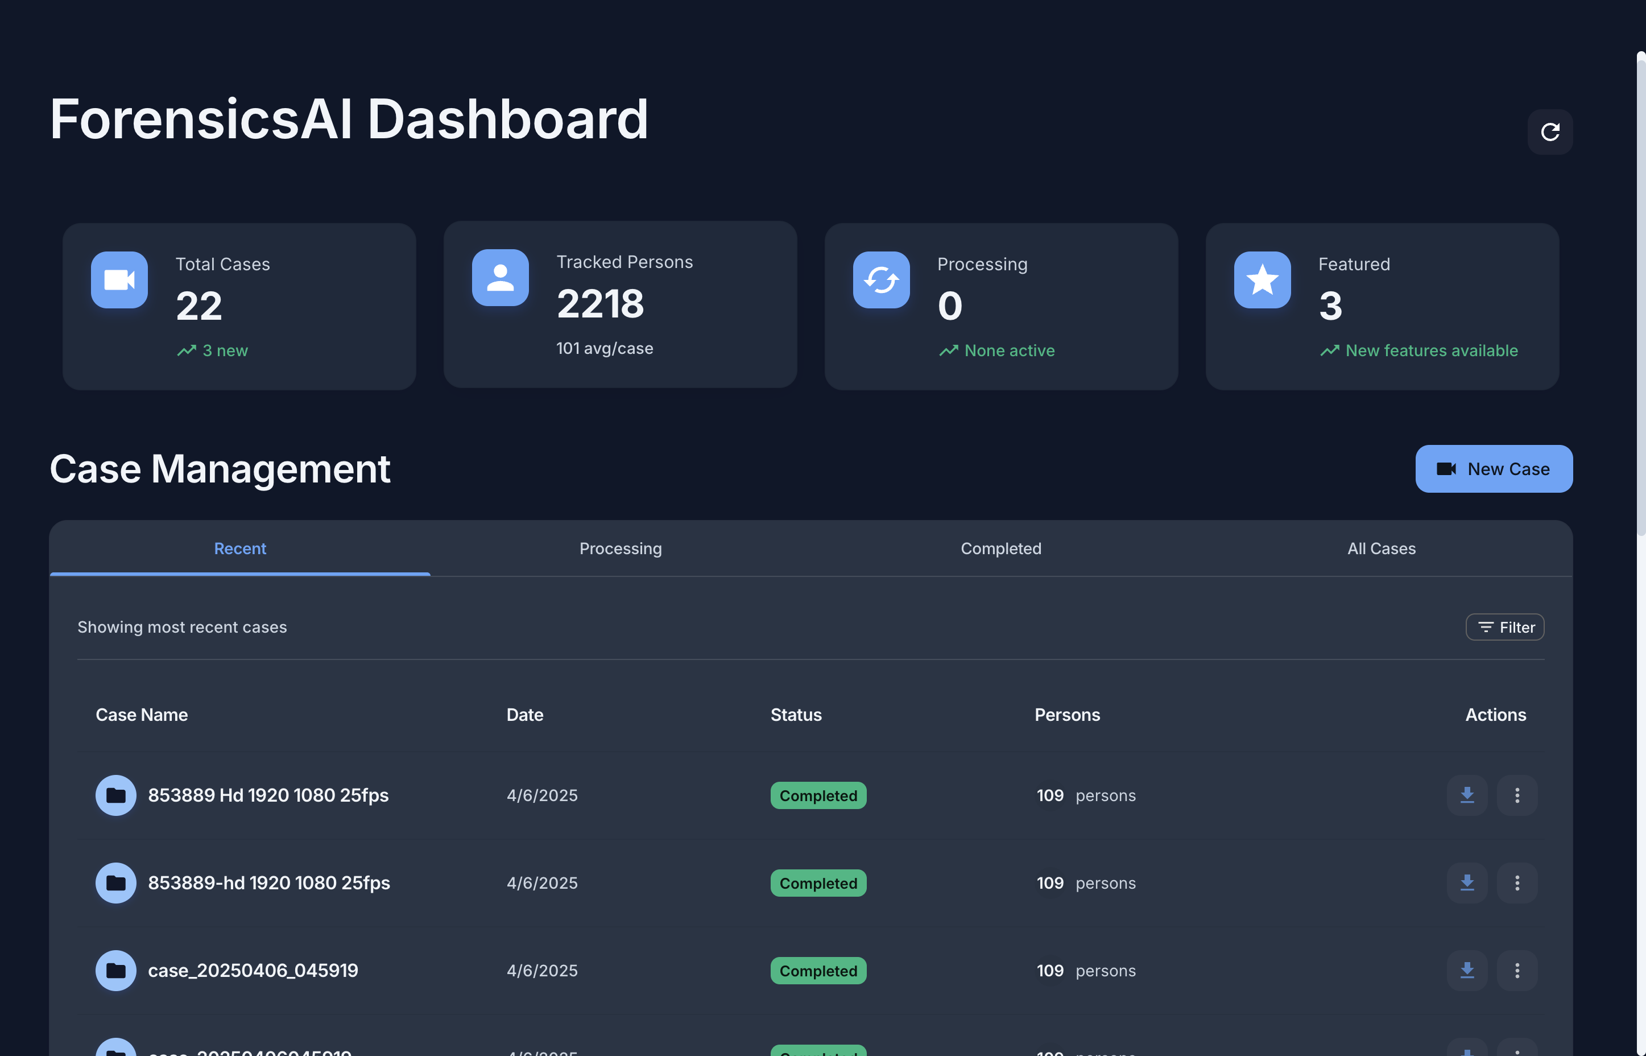The image size is (1646, 1056).
Task: Switch to the Processing tab
Action: coord(620,548)
